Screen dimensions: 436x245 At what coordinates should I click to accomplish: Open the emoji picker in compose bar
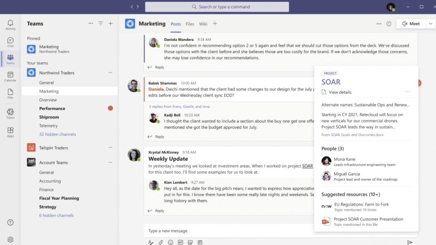coord(170,242)
